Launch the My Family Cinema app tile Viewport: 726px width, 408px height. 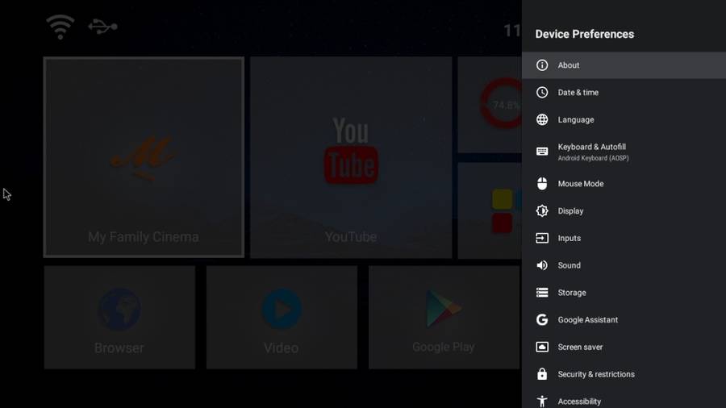point(144,157)
